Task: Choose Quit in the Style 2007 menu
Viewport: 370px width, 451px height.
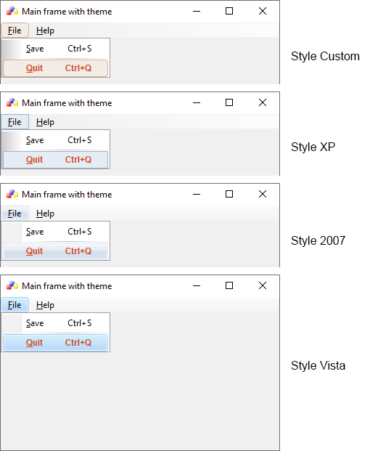Action: point(55,251)
